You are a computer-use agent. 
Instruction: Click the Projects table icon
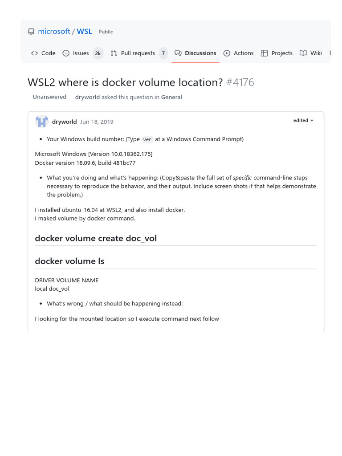[x=264, y=53]
